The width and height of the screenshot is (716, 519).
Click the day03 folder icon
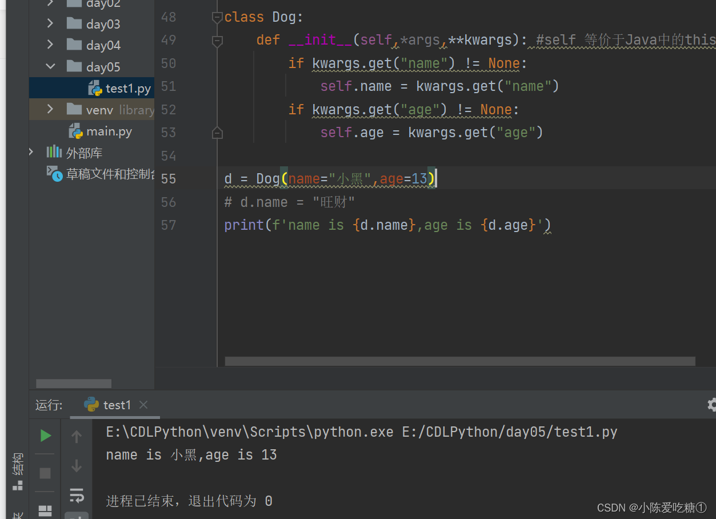[x=74, y=23]
